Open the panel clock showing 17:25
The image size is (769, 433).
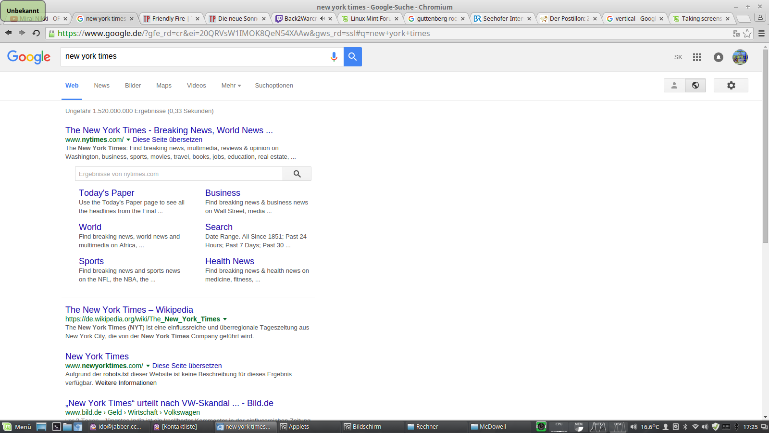750,427
